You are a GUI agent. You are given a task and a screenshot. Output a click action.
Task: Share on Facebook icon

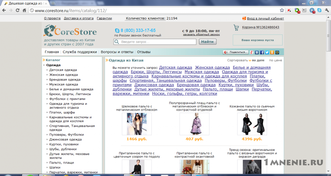click(262, 53)
